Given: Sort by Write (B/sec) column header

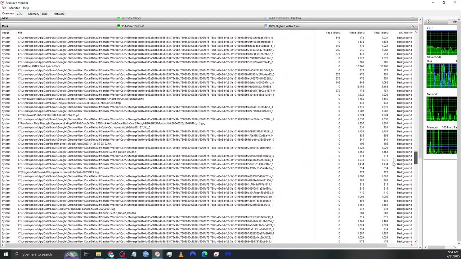Looking at the screenshot, I should coord(357,33).
